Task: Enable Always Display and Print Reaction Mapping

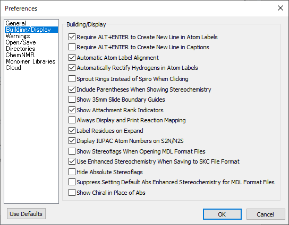Action: pos(72,120)
